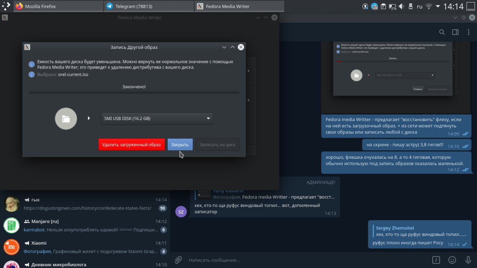Viewport: 477px width, 268px height.
Task: Open the clock showing 14:14
Action: (453, 6)
